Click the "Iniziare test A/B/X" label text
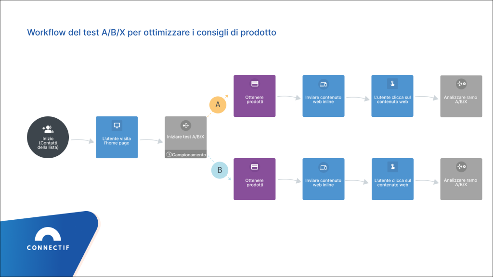Image resolution: width=493 pixels, height=277 pixels. pos(185,137)
